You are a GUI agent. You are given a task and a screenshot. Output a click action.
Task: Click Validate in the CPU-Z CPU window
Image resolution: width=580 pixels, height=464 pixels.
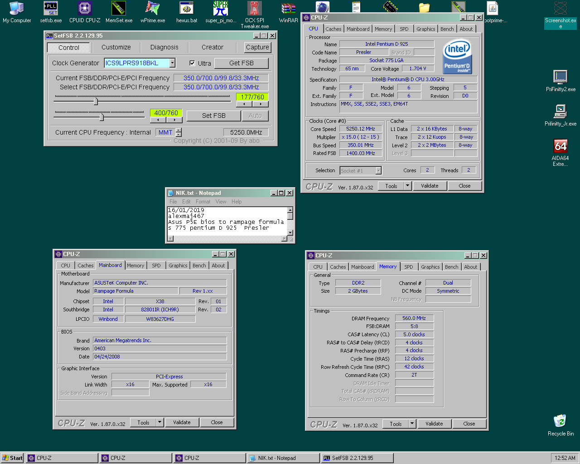tap(430, 186)
